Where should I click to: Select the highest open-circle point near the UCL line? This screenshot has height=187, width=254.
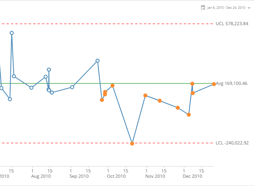point(12,33)
